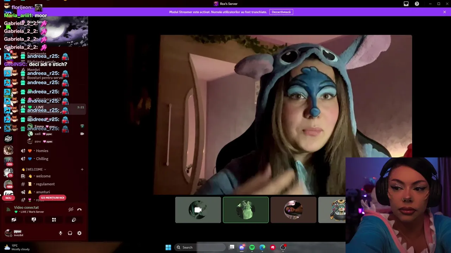Join the Homies voice channel
The height and width of the screenshot is (253, 451).
[x=42, y=151]
